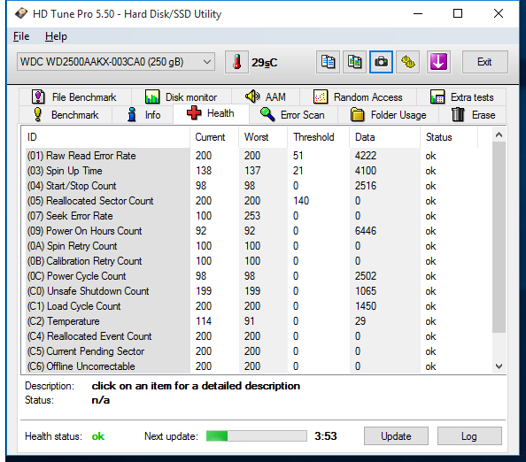This screenshot has height=462, width=526.
Task: Open the Folder Usage tab
Action: pos(388,115)
